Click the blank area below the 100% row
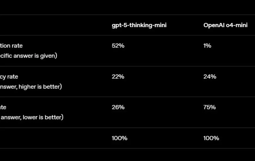Image resolution: width=255 pixels, height=161 pixels. pos(127,155)
